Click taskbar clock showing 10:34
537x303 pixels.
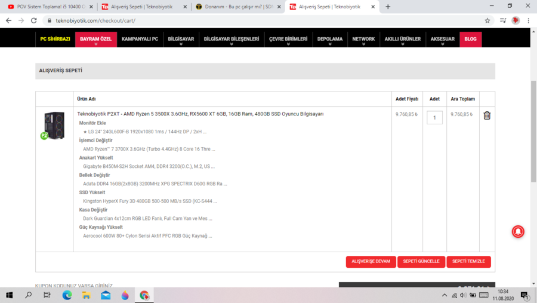(x=503, y=295)
